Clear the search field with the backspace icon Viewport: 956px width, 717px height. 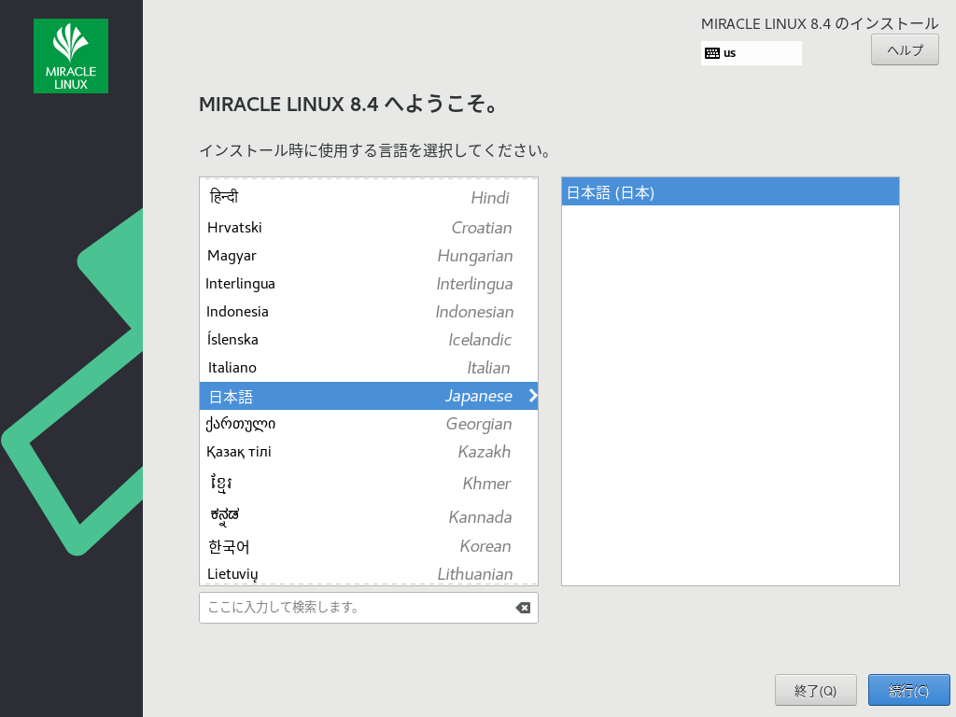click(523, 608)
